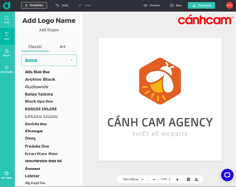Switch to the Art tab

click(62, 46)
